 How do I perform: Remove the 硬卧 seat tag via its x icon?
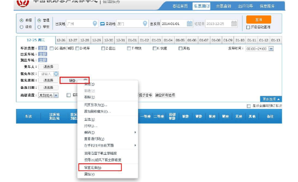tap(85, 80)
